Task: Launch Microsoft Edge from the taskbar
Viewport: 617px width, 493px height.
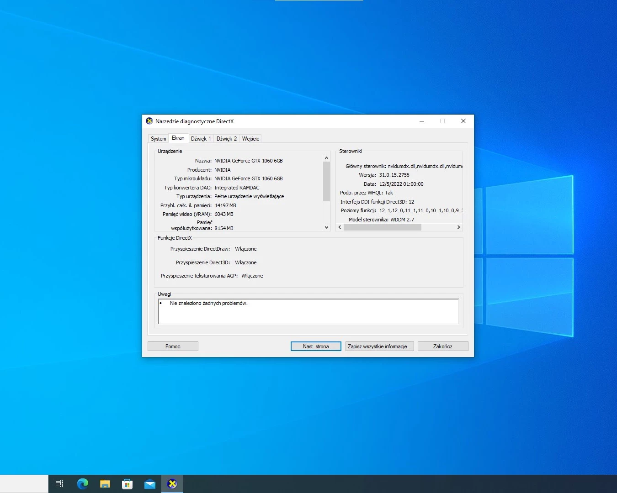Action: 83,484
